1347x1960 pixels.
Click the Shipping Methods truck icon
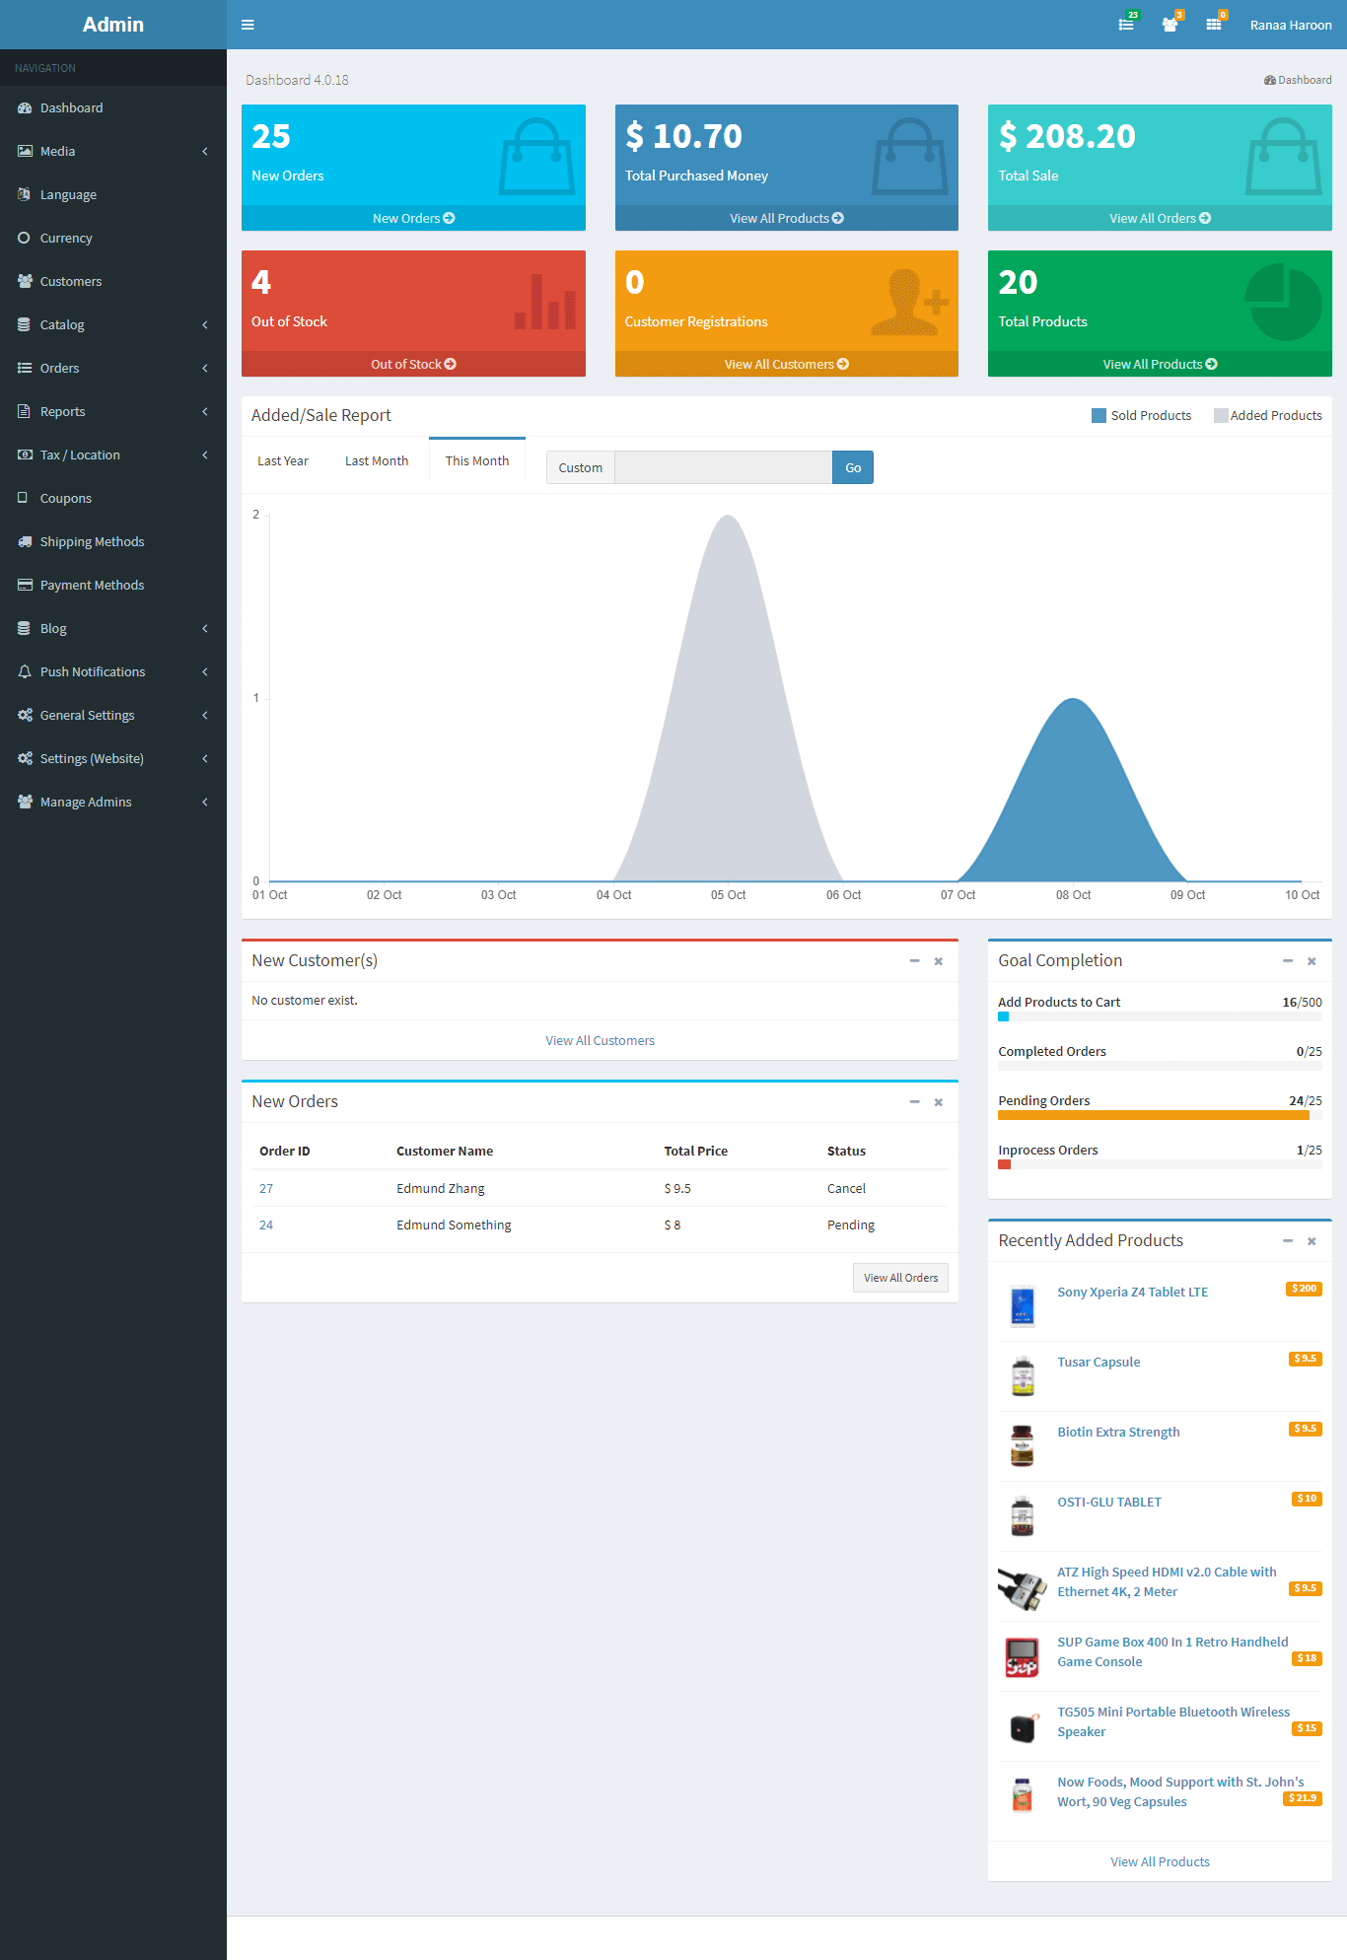(x=24, y=541)
